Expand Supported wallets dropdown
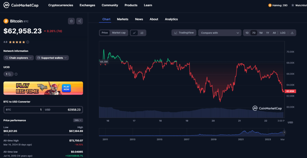The height and width of the screenshot is (158, 307). [52, 58]
